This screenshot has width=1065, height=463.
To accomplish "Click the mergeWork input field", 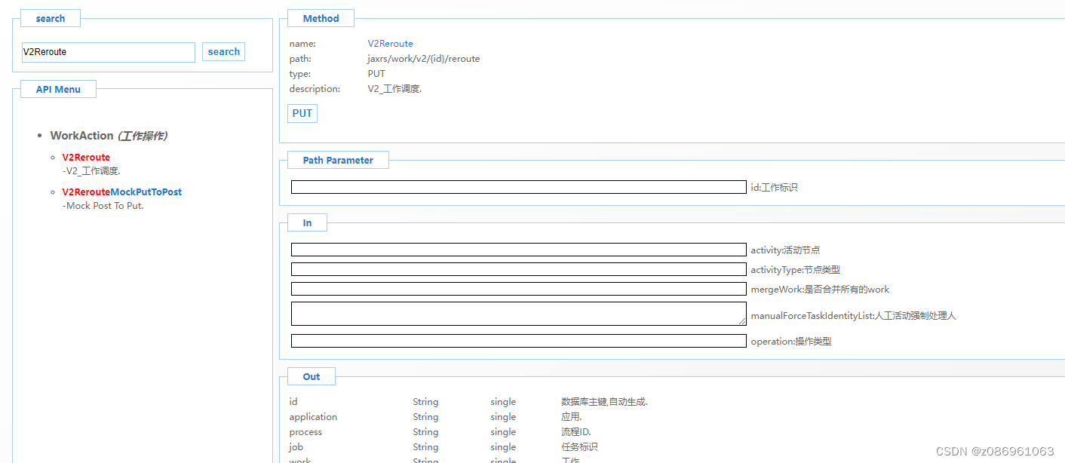I will (x=517, y=288).
